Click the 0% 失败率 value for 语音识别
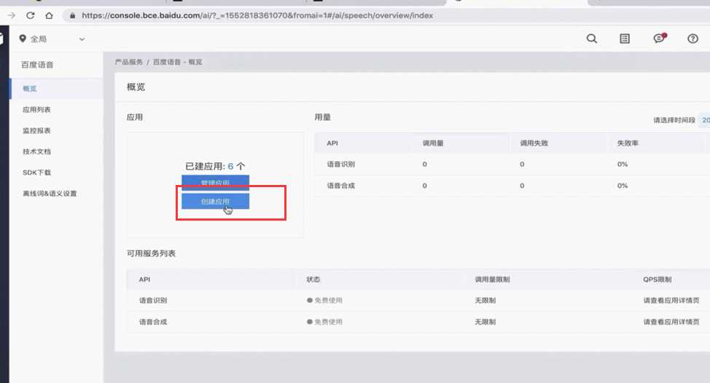This screenshot has width=710, height=383. 623,164
